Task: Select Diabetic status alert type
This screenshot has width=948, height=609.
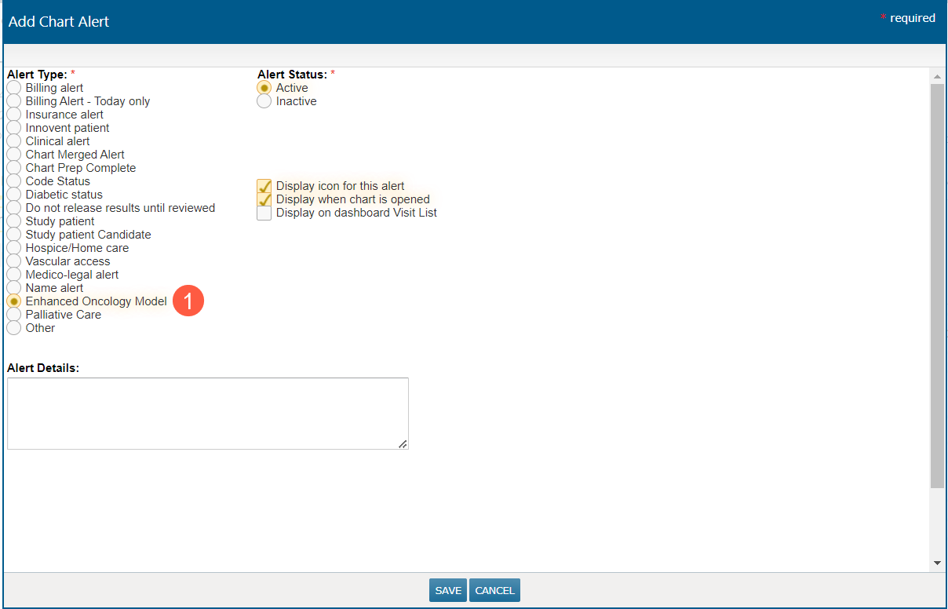Action: 14,195
